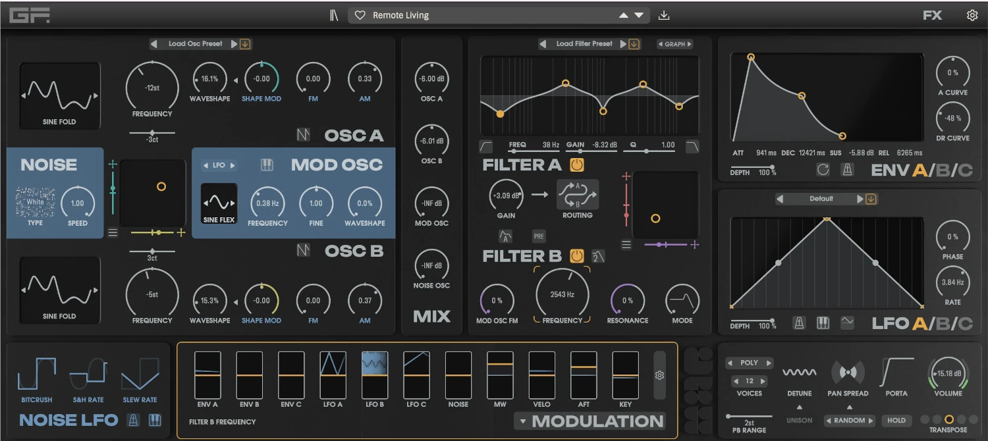988x441 pixels.
Task: Toggle the FILTER B power button
Action: pos(578,257)
